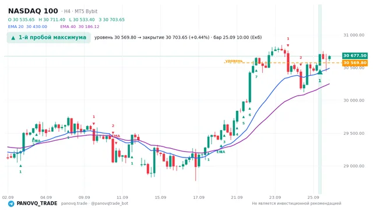
Task: Click the "H4 · MT5 Bybit" timeframe text
Action: pyautogui.click(x=80, y=11)
